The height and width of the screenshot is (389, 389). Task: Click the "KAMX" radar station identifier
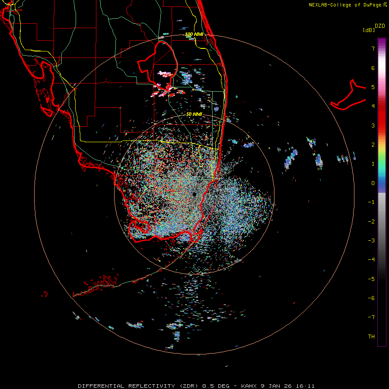coord(249,386)
